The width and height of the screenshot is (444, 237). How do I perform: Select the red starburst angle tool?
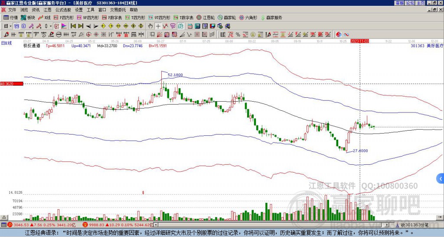coord(96,35)
